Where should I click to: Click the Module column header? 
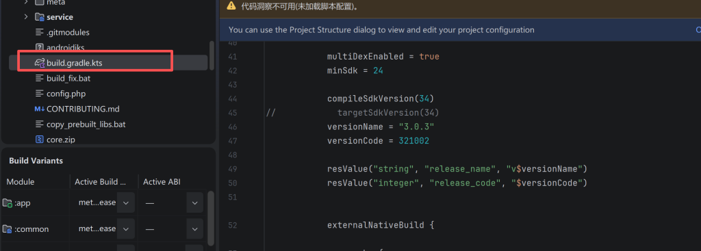pyautogui.click(x=21, y=182)
